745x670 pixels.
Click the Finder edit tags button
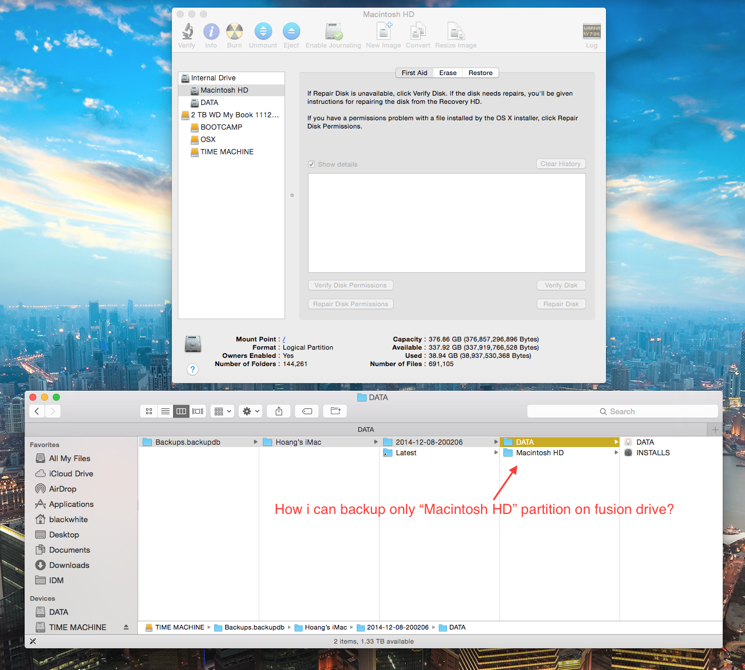point(307,411)
